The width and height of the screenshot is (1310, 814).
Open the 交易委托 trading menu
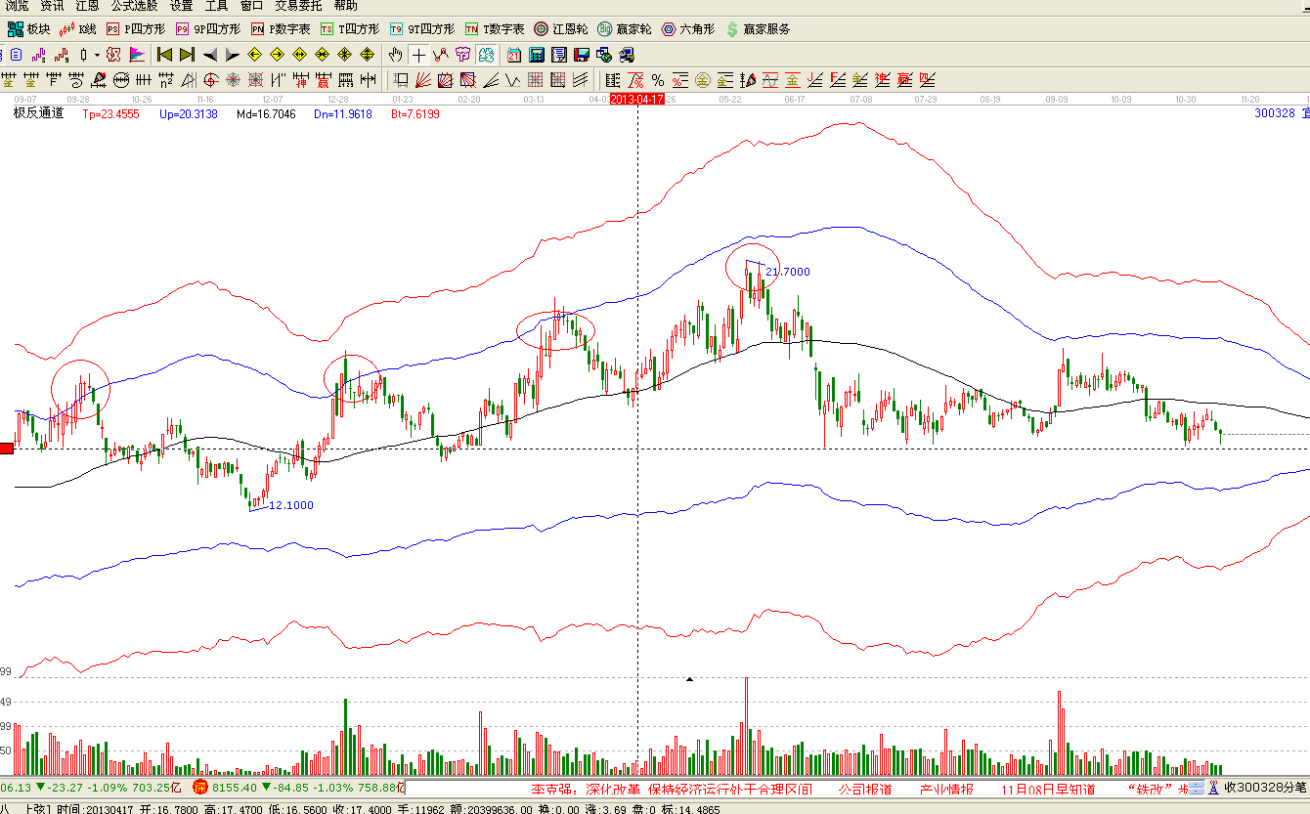click(x=297, y=6)
